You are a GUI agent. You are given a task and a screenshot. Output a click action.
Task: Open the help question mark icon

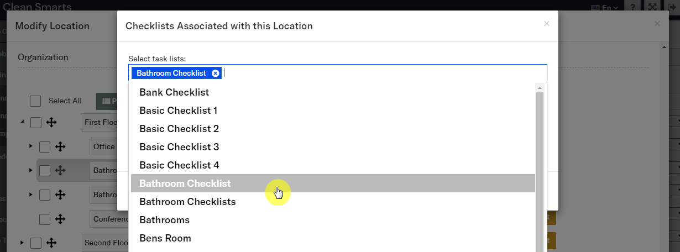click(x=632, y=7)
